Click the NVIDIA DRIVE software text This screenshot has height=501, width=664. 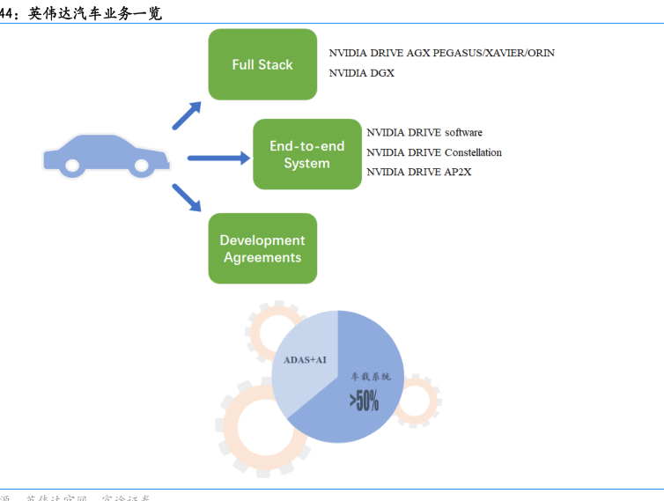[x=424, y=133]
